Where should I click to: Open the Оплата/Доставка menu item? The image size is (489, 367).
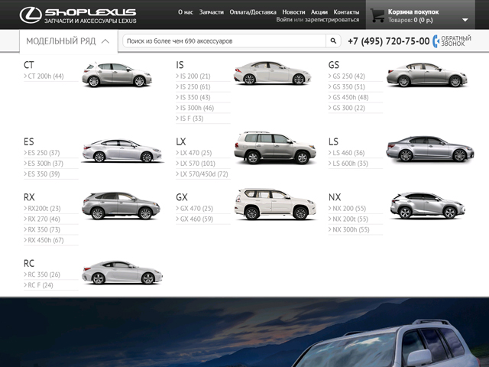click(x=253, y=12)
